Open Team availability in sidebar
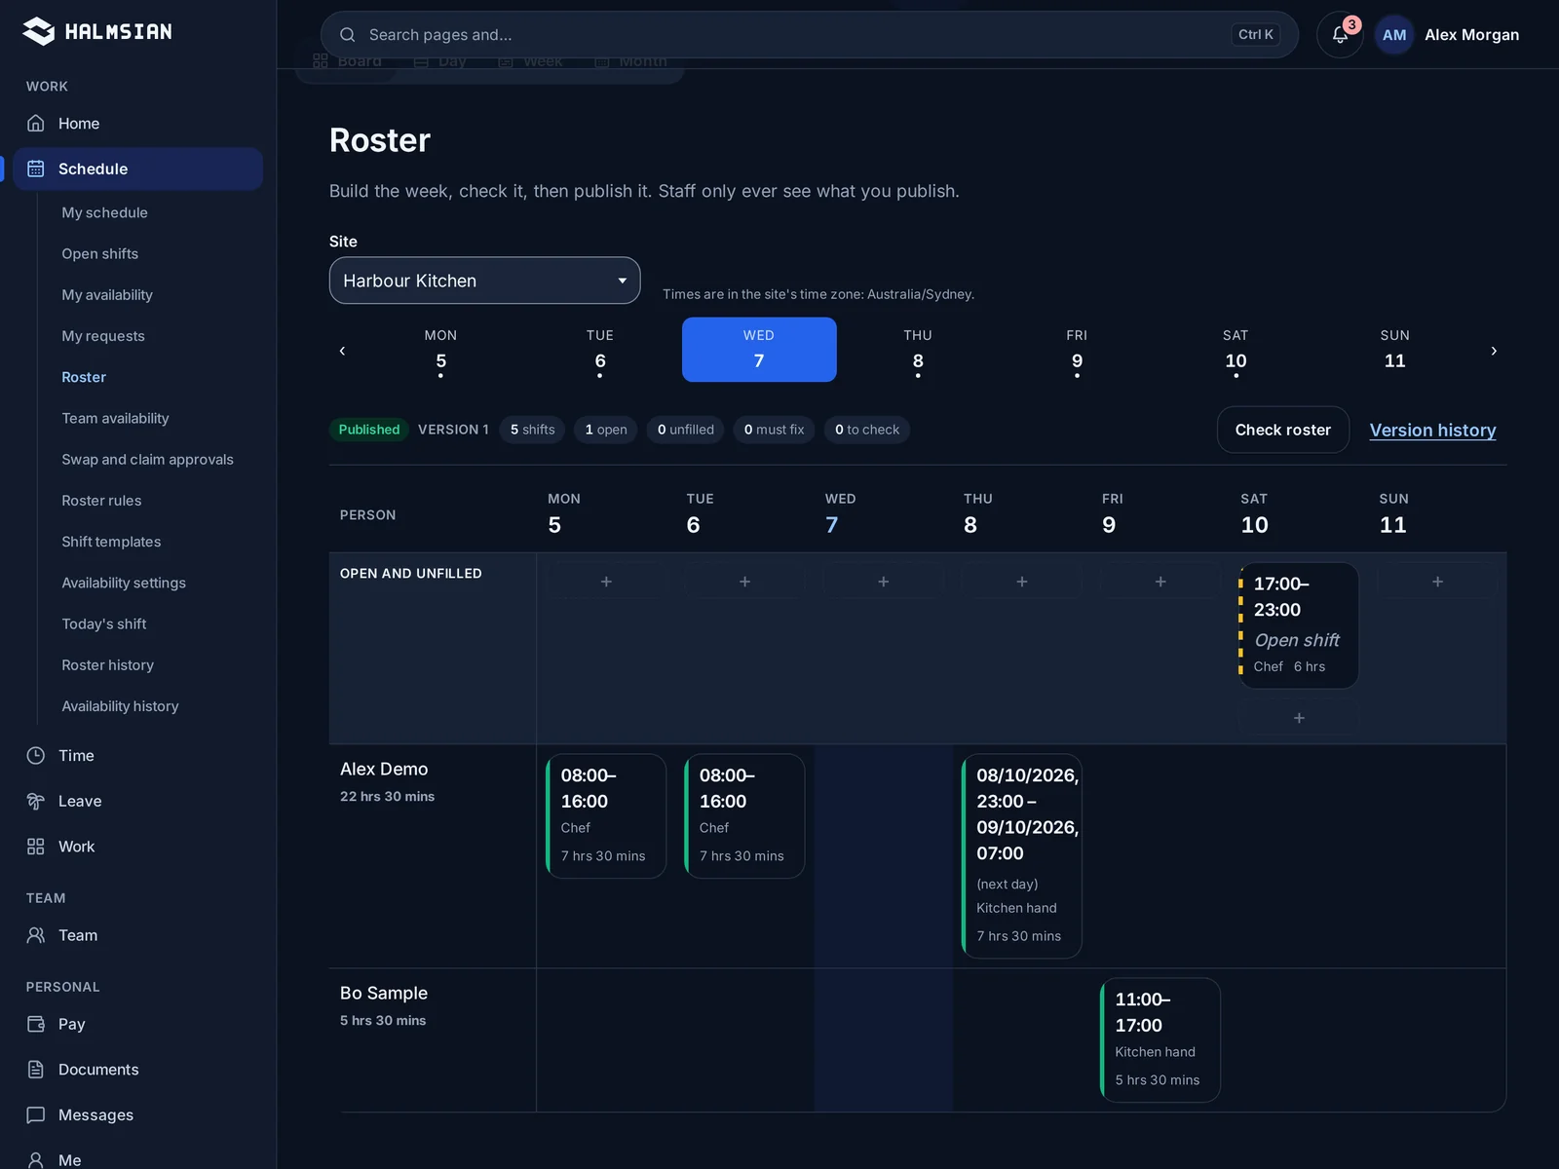Screen dimensions: 1559x1169 coord(115,418)
